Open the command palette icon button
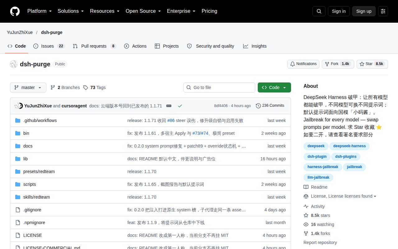This screenshot has height=249, width=398. pos(383,11)
